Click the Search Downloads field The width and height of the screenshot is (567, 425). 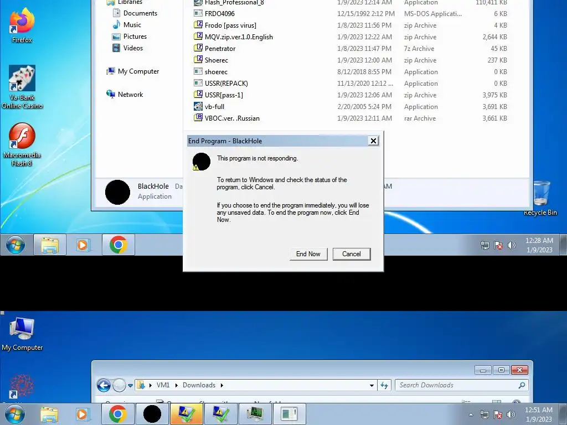pos(462,385)
